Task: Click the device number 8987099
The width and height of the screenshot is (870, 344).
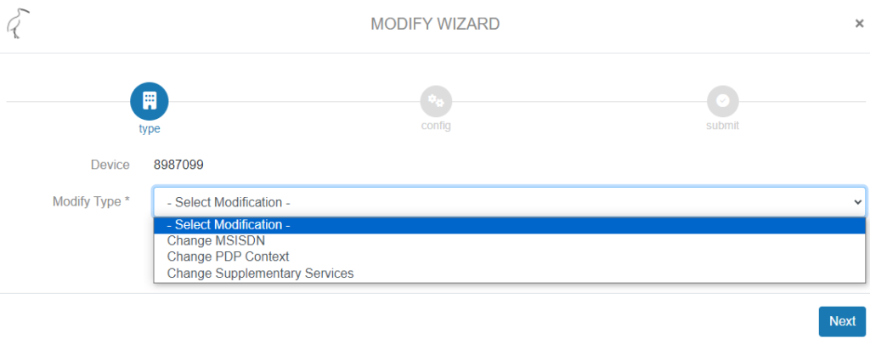Action: point(178,165)
